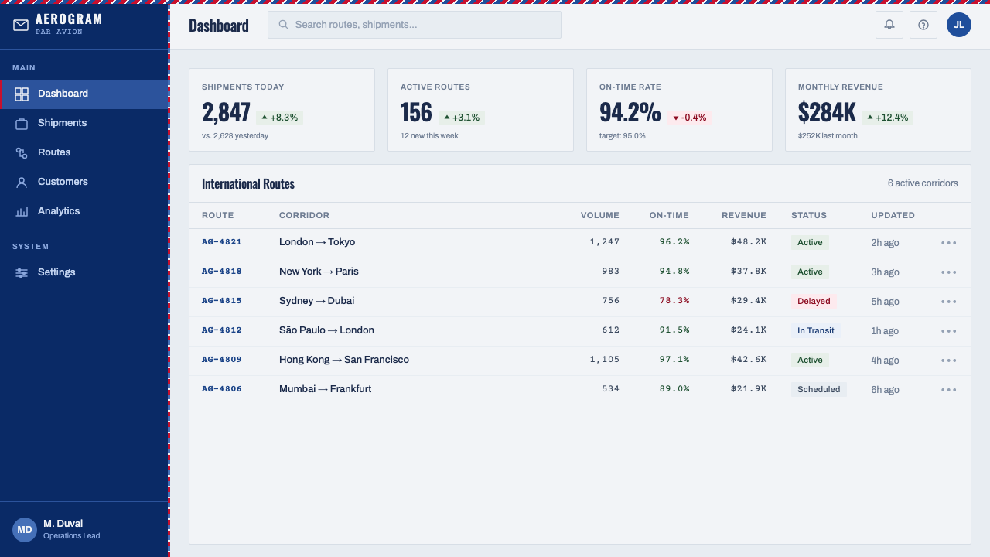Go to Shipments in the sidebar
Screen dimensions: 990x557
tap(84, 123)
